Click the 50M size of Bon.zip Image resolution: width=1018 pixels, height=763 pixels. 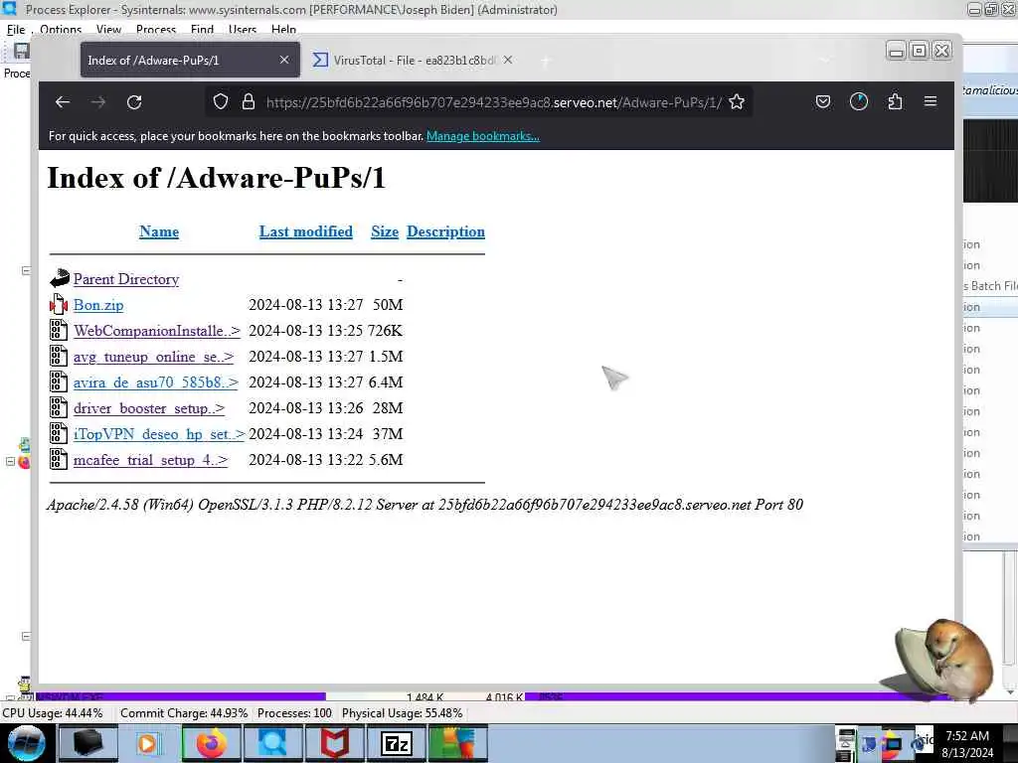388,305
